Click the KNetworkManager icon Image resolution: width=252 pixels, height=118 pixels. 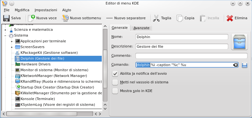[x=18, y=76]
